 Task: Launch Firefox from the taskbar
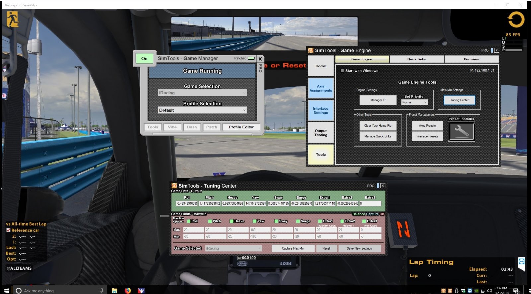tap(128, 291)
